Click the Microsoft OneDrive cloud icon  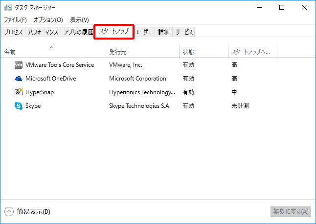19,79
